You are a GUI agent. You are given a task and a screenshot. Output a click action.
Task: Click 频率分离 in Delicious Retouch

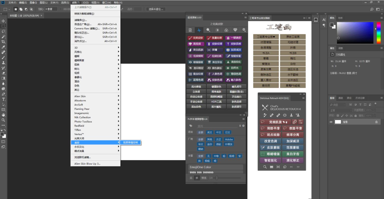tap(293, 135)
